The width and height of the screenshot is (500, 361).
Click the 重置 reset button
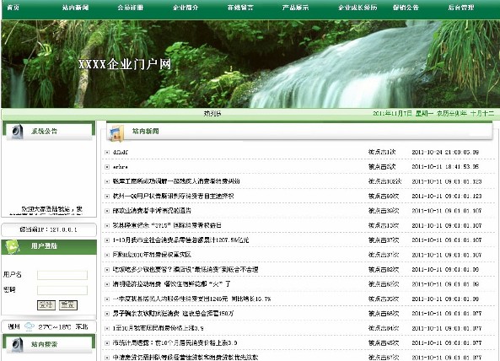point(68,305)
